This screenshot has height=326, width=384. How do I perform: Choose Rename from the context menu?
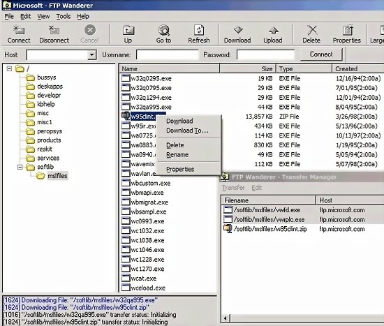tap(189, 155)
